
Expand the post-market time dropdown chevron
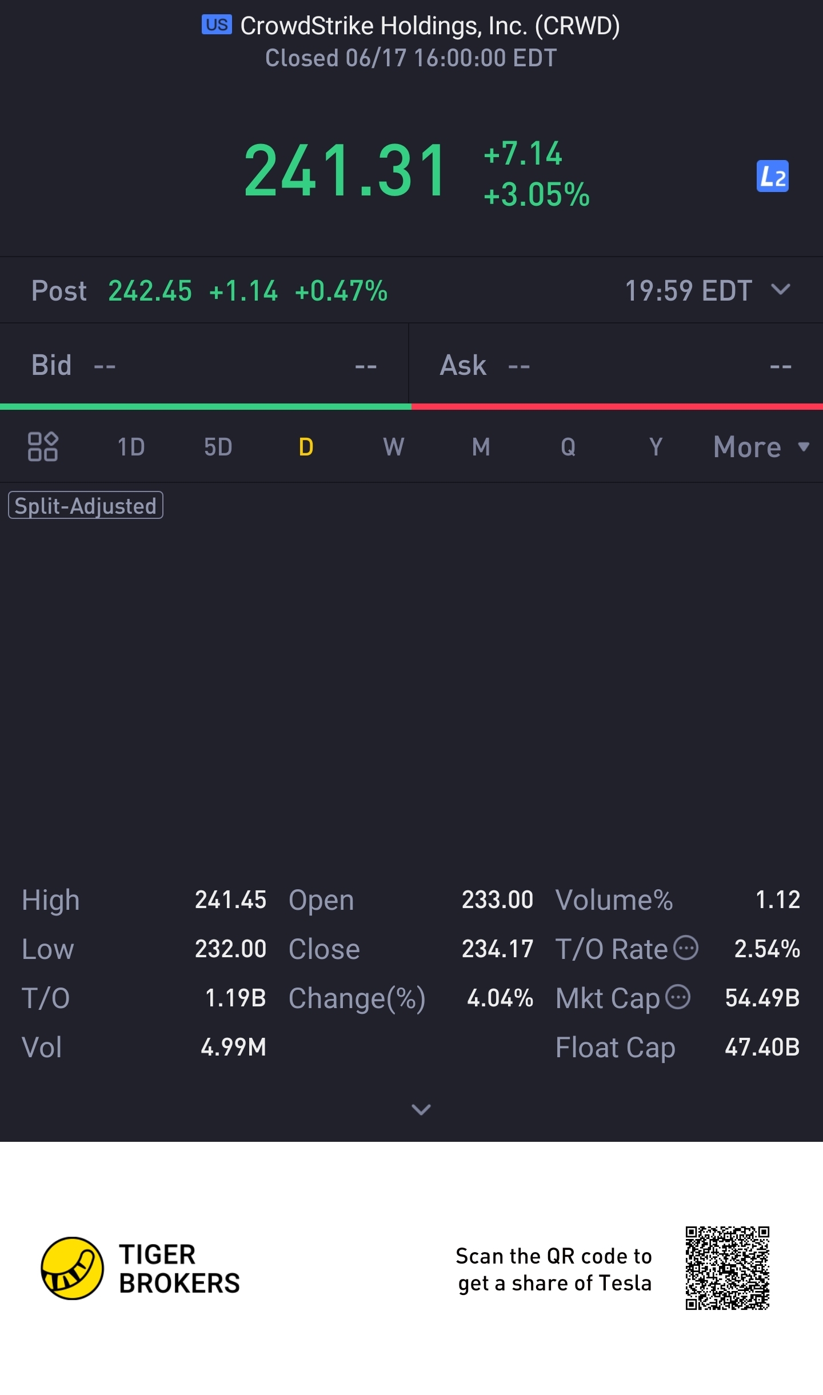[781, 290]
